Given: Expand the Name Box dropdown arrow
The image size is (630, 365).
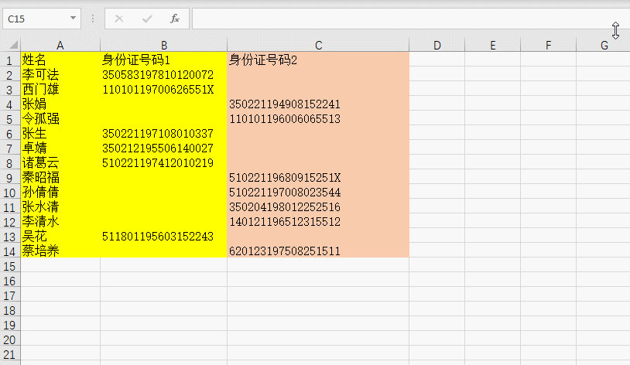Looking at the screenshot, I should coord(74,19).
